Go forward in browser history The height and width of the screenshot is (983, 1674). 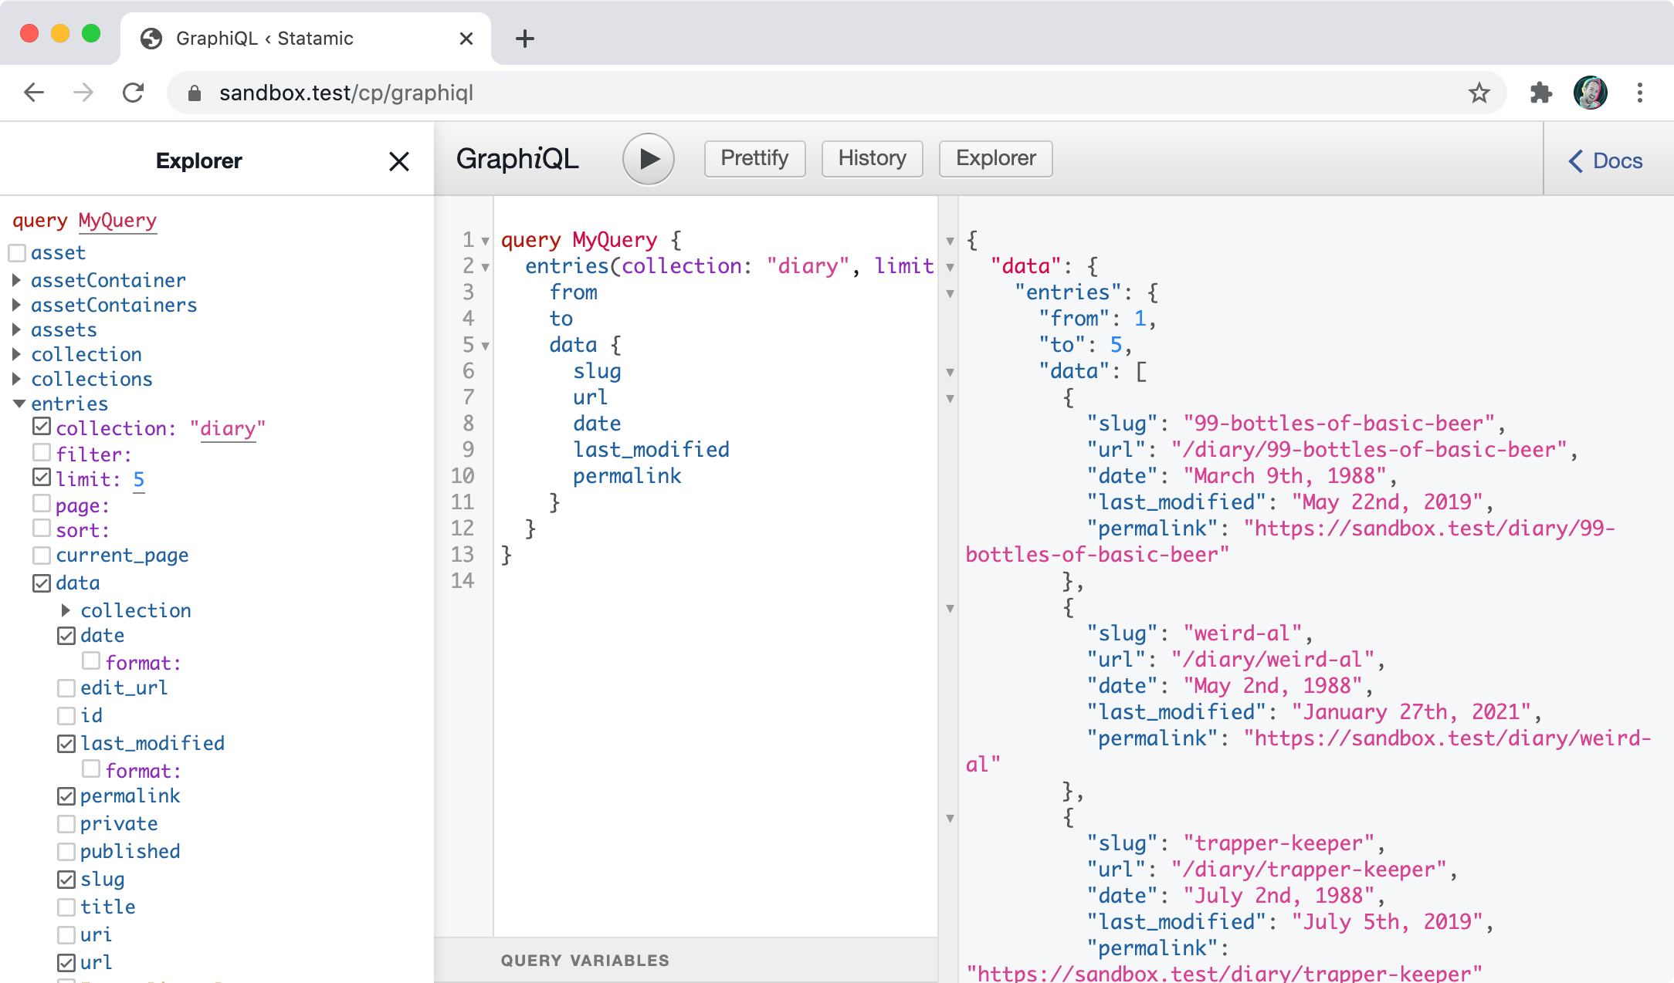(x=83, y=93)
